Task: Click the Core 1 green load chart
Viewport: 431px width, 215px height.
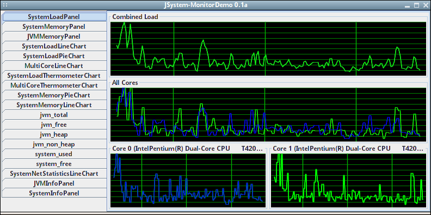Action: (348, 181)
